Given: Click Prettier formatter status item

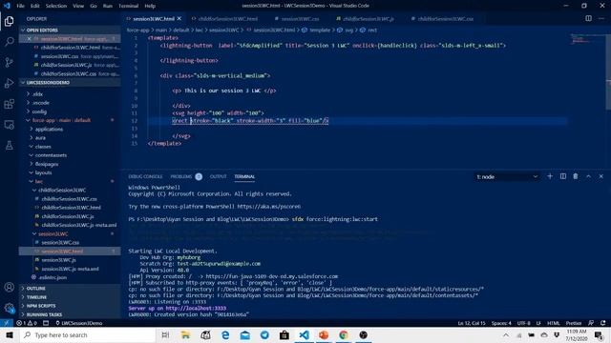Looking at the screenshot, I should click(574, 323).
